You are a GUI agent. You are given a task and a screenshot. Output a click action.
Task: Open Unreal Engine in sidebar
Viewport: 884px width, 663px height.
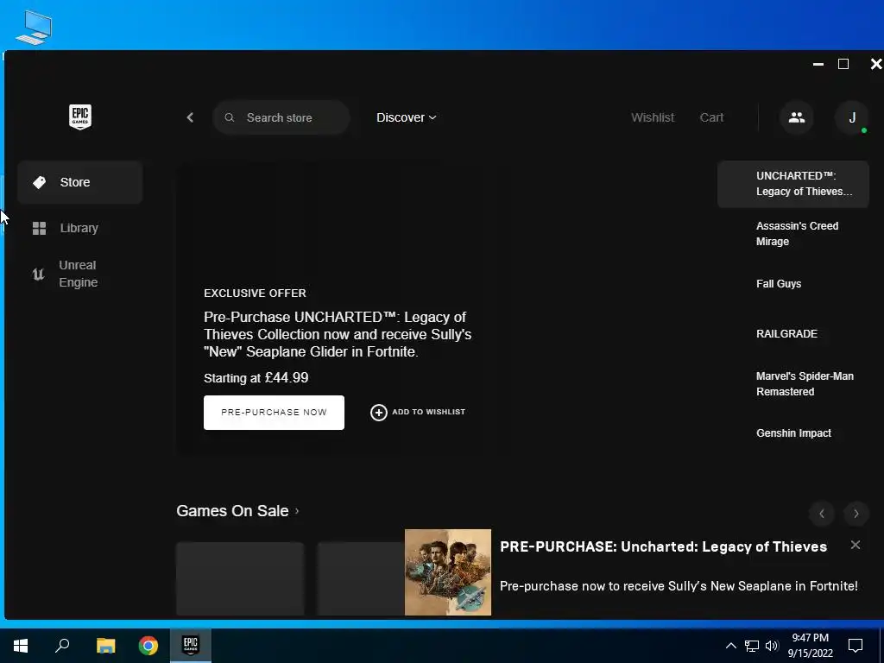point(79,274)
